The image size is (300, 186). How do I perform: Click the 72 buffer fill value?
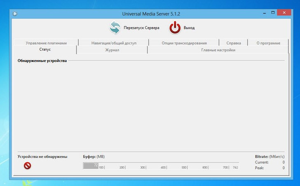tap(96, 165)
